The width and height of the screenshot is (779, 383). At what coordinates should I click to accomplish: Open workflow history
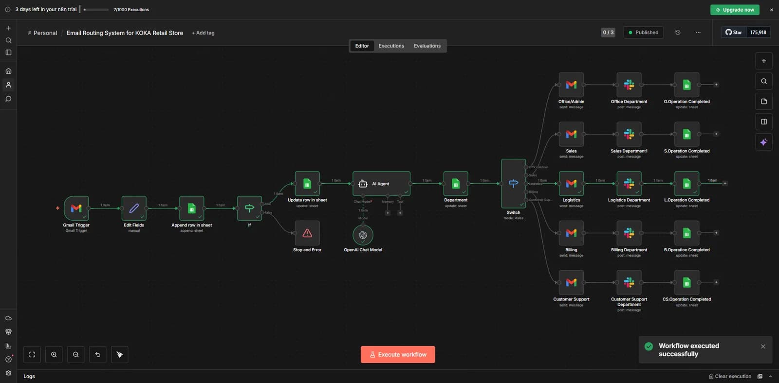click(x=678, y=33)
